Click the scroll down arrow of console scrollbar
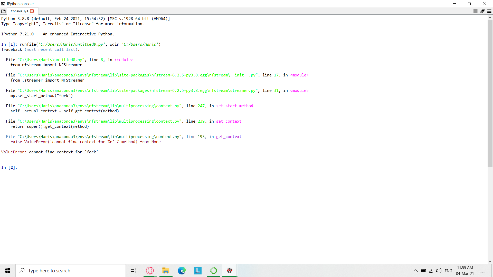This screenshot has width=493, height=277. pos(490,261)
